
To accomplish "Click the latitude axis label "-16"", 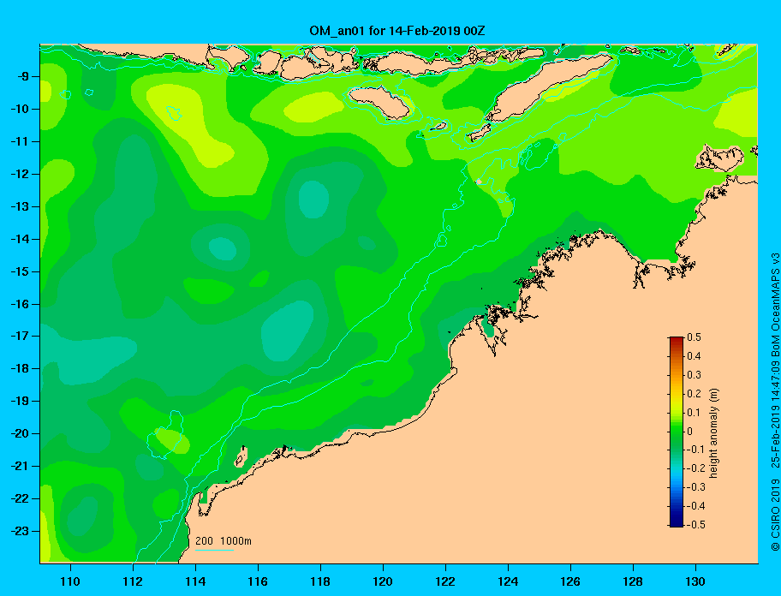I will [x=20, y=304].
